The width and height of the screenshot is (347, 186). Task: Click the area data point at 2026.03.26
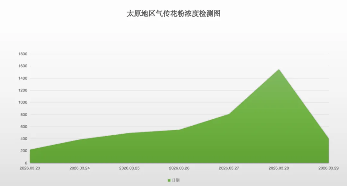click(x=179, y=130)
